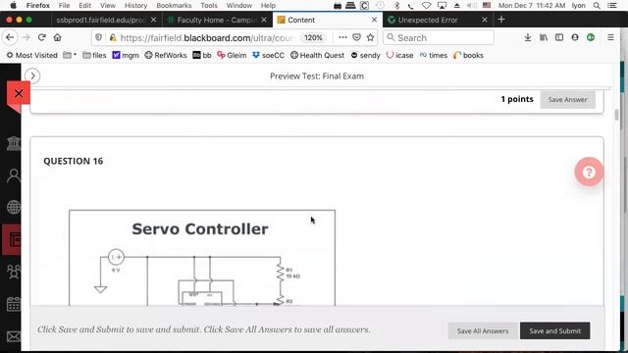Open the mgm bookmark
The image size is (628, 353).
point(126,55)
